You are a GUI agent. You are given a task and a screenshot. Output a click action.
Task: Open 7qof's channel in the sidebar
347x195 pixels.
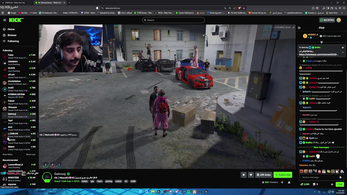click(19, 122)
